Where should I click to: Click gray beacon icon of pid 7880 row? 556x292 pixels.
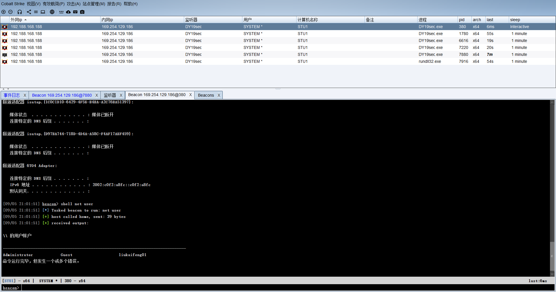(5, 55)
